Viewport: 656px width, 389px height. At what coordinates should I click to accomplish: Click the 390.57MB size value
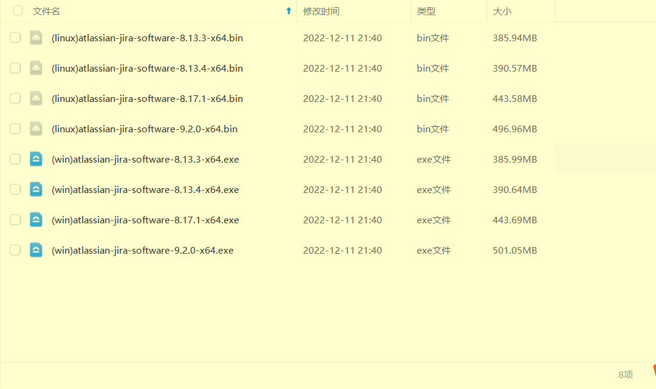pyautogui.click(x=514, y=69)
